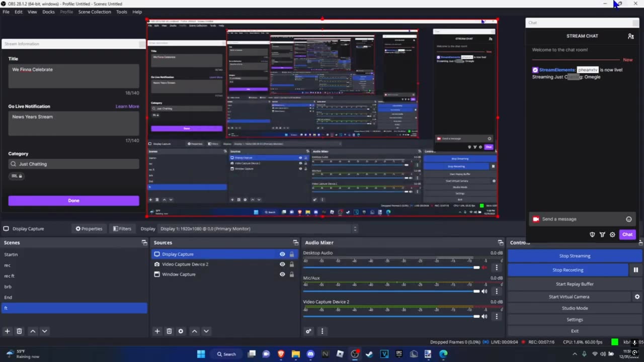Open the Discord icon in the taskbar
Image resolution: width=644 pixels, height=362 pixels.
(310, 354)
